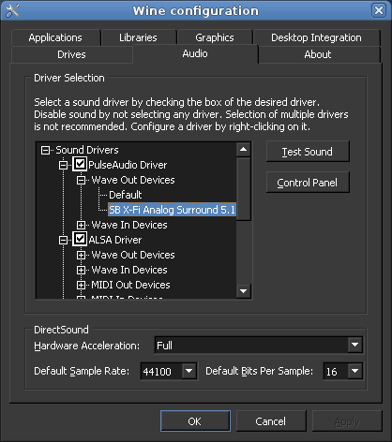Open the Hardware Acceleration dropdown
Viewport: 392px width, 442px height.
tap(354, 345)
